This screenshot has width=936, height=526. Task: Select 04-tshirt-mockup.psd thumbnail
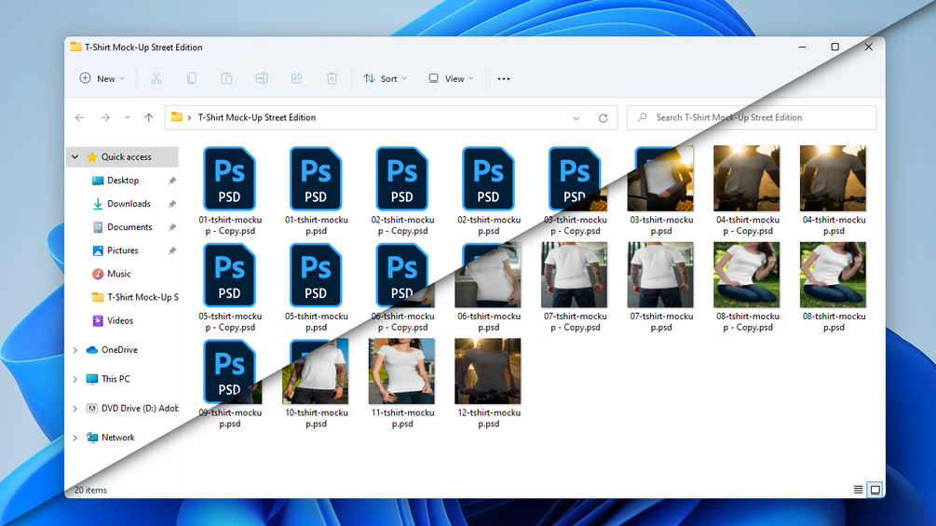(x=833, y=179)
